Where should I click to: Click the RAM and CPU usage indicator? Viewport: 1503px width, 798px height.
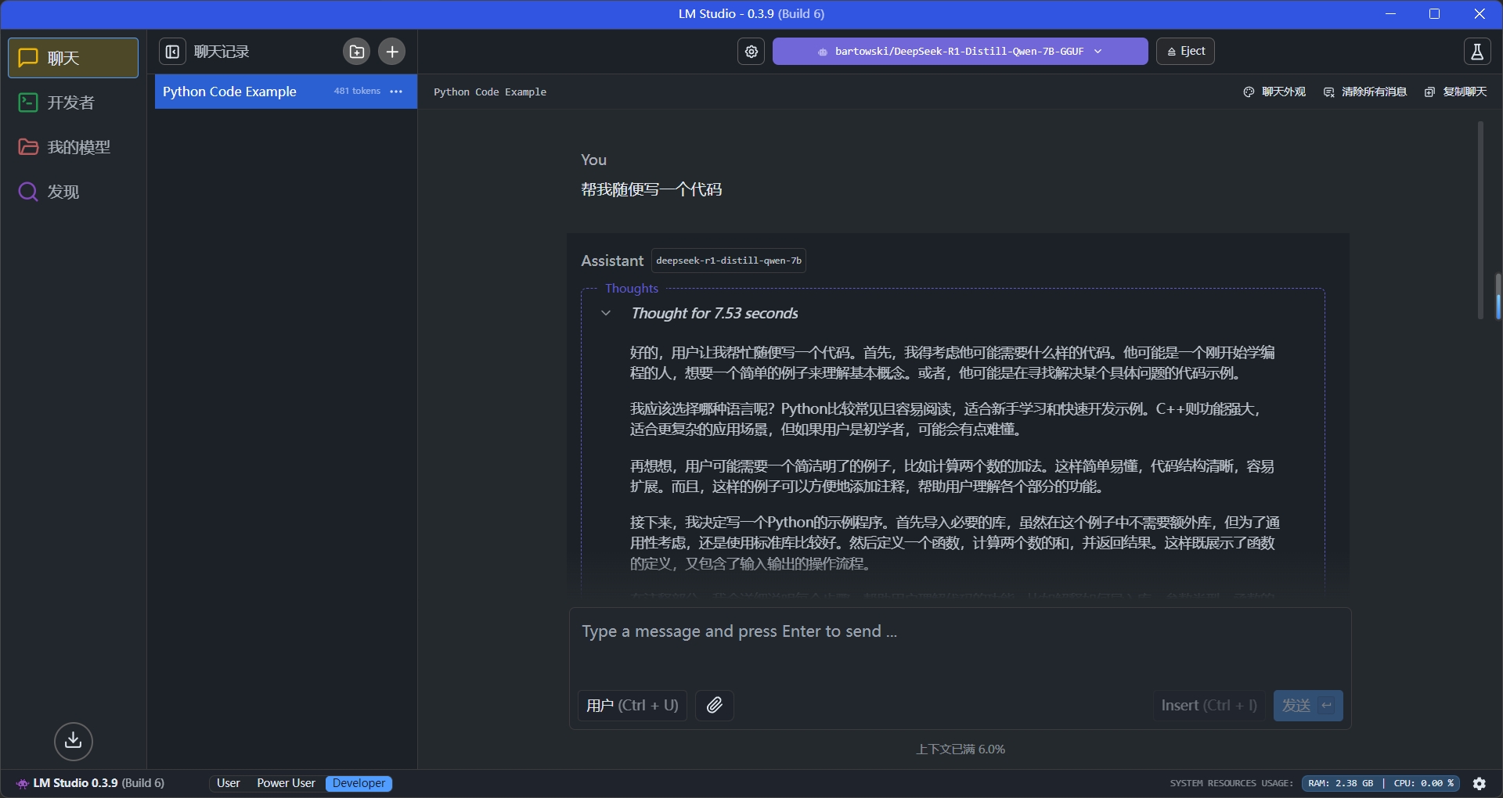(x=1381, y=783)
